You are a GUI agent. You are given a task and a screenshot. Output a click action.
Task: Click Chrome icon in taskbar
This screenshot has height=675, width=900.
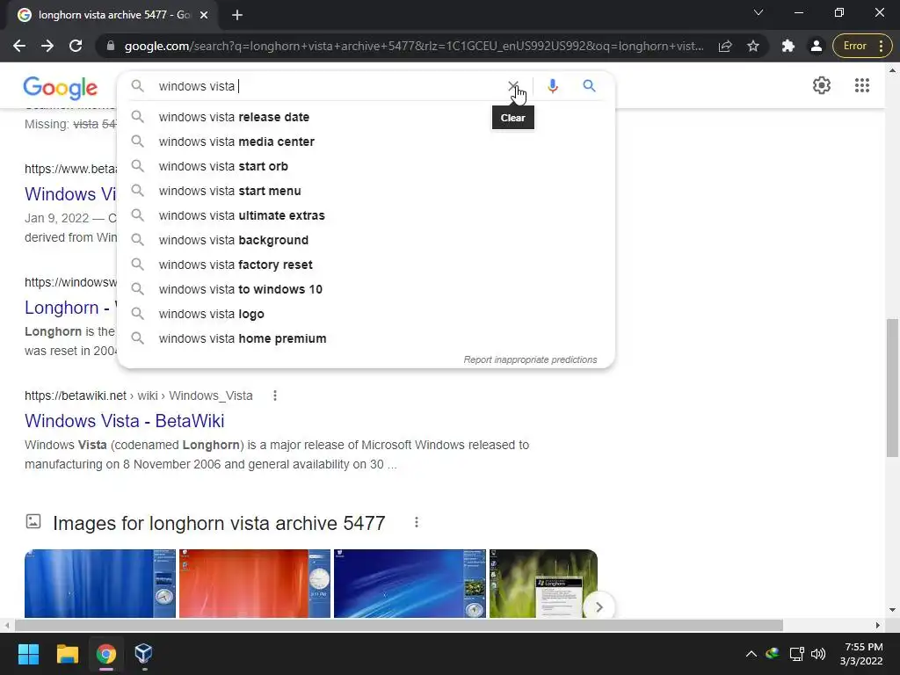click(x=106, y=654)
